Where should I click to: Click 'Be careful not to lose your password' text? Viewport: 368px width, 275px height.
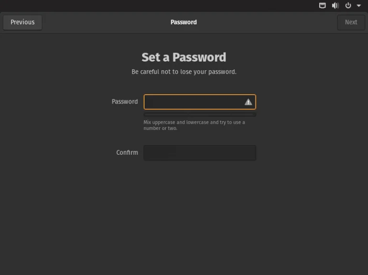[184, 72]
